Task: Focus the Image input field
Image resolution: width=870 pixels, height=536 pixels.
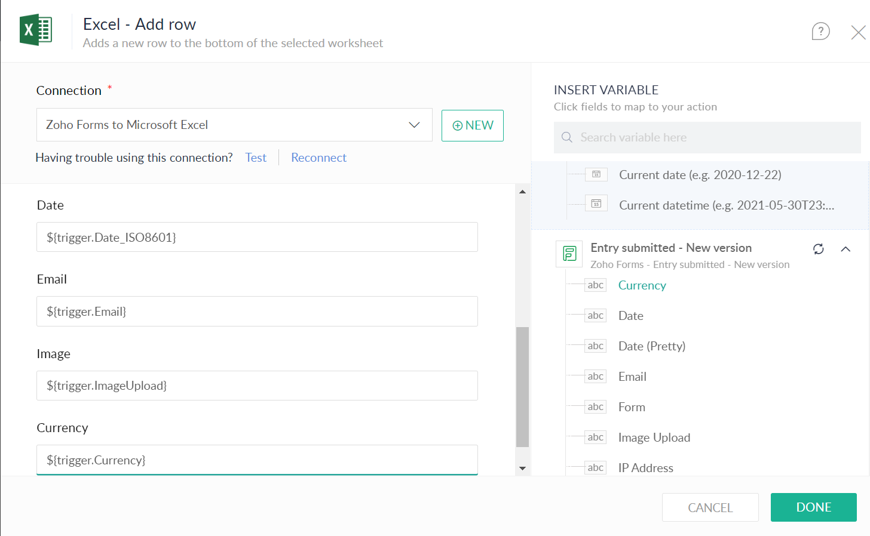Action: 257,386
